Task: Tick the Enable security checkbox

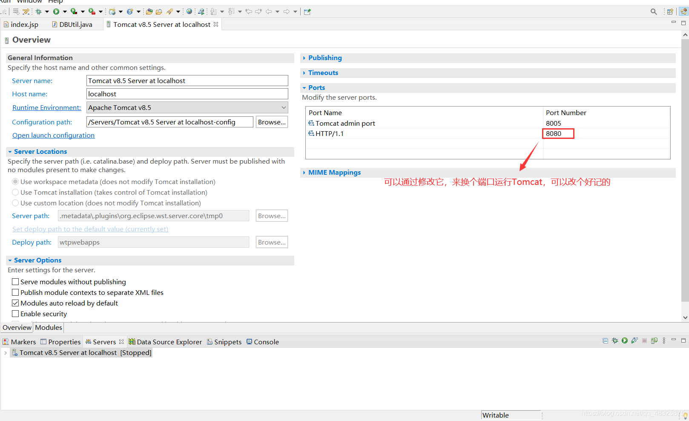Action: (15, 314)
